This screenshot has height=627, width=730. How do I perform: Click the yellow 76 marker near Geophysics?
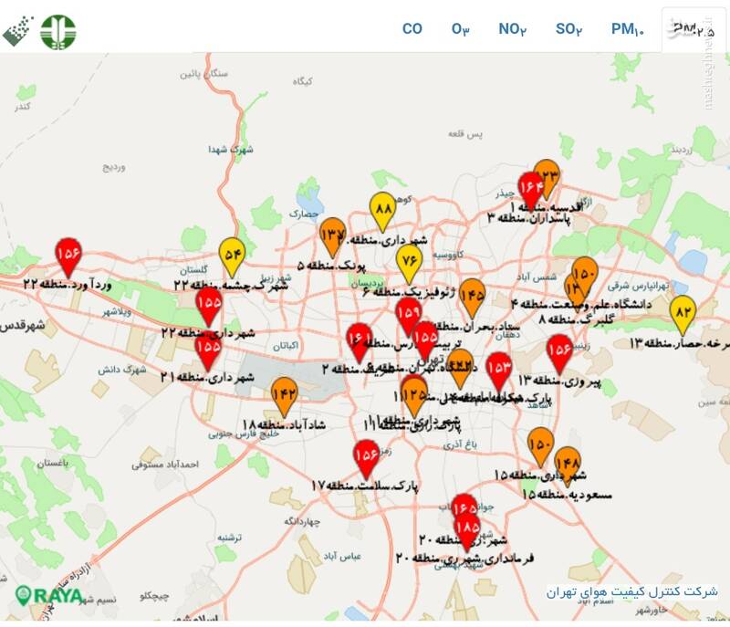click(x=410, y=261)
